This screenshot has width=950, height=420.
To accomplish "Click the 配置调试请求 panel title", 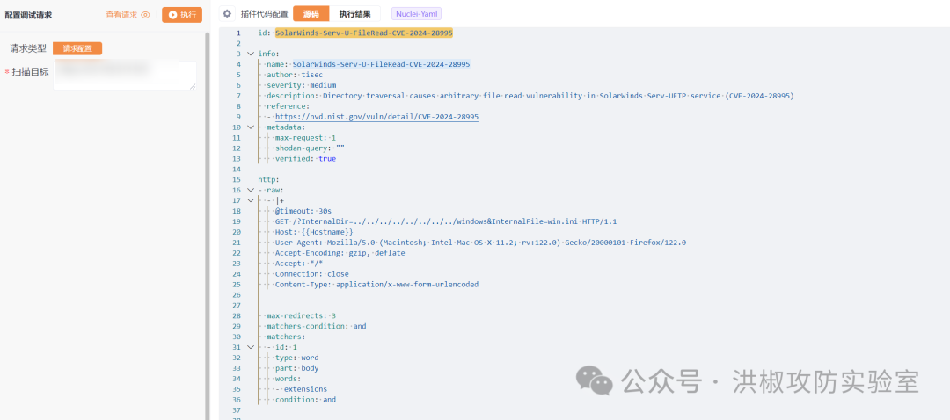I will click(x=28, y=15).
